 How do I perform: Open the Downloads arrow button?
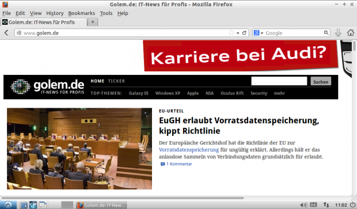coord(338,33)
